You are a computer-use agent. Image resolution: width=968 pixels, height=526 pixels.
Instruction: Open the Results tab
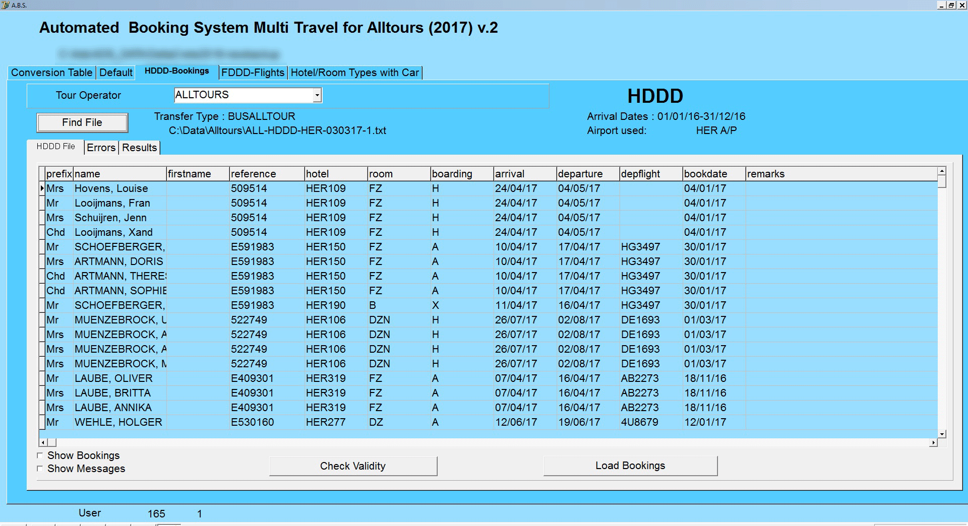(139, 147)
